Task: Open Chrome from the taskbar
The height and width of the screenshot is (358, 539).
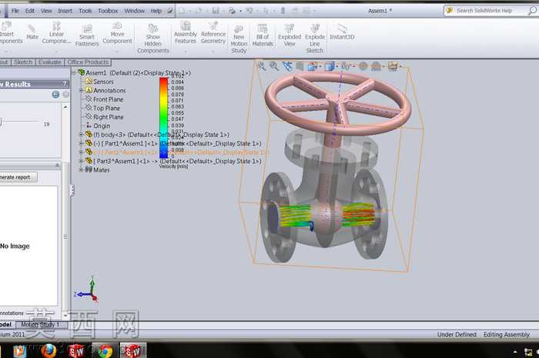Action: pos(105,351)
